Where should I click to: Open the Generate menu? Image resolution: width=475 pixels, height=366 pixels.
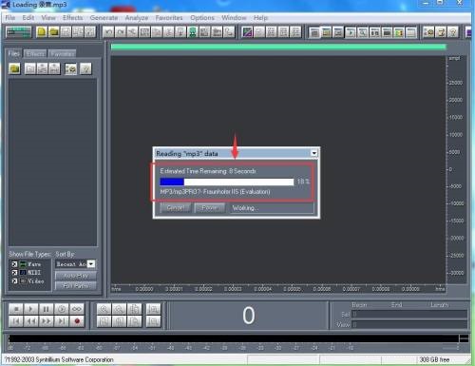point(104,18)
